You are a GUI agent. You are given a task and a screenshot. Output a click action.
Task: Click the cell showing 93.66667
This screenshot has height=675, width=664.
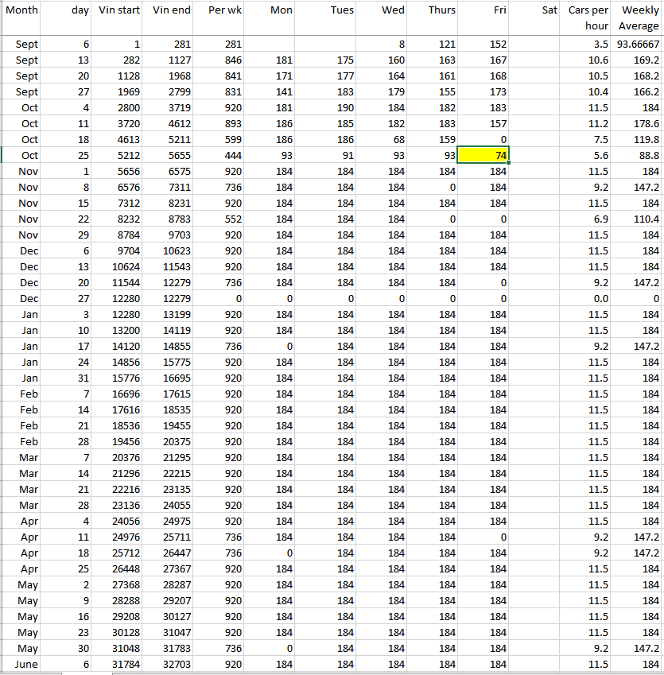pyautogui.click(x=639, y=44)
